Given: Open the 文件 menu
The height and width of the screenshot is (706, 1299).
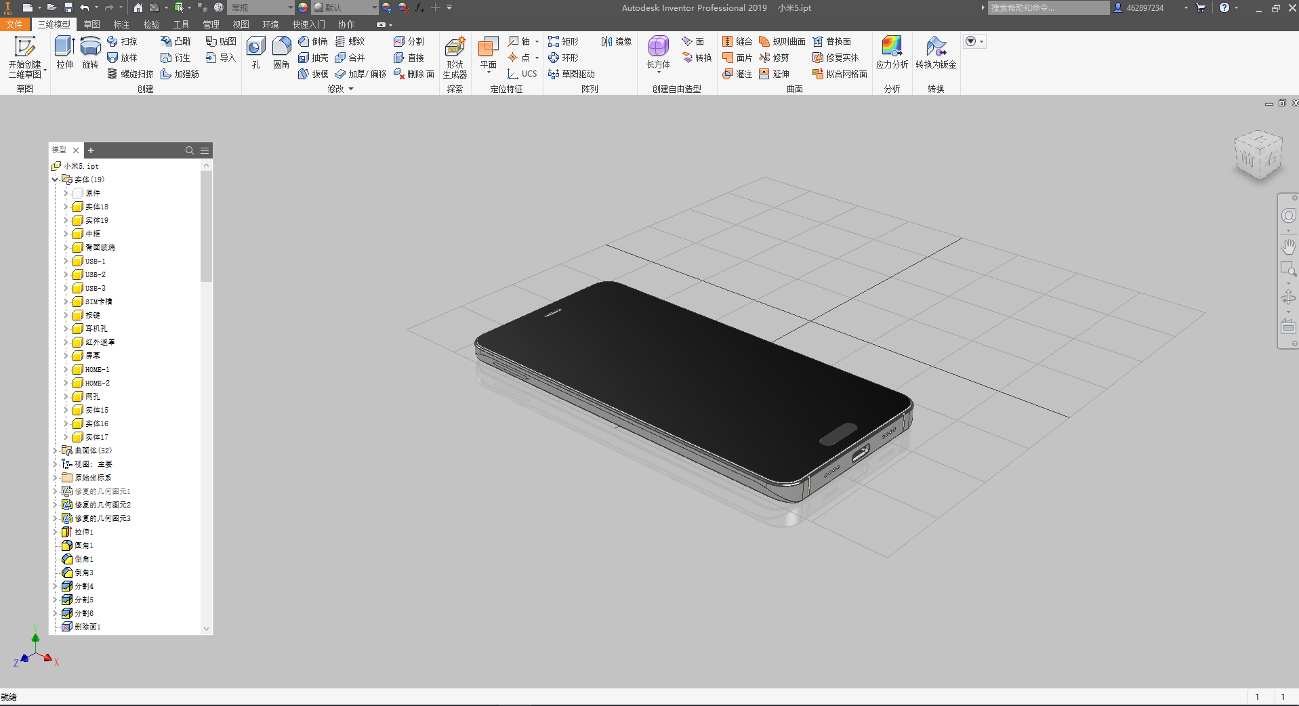Looking at the screenshot, I should point(15,24).
